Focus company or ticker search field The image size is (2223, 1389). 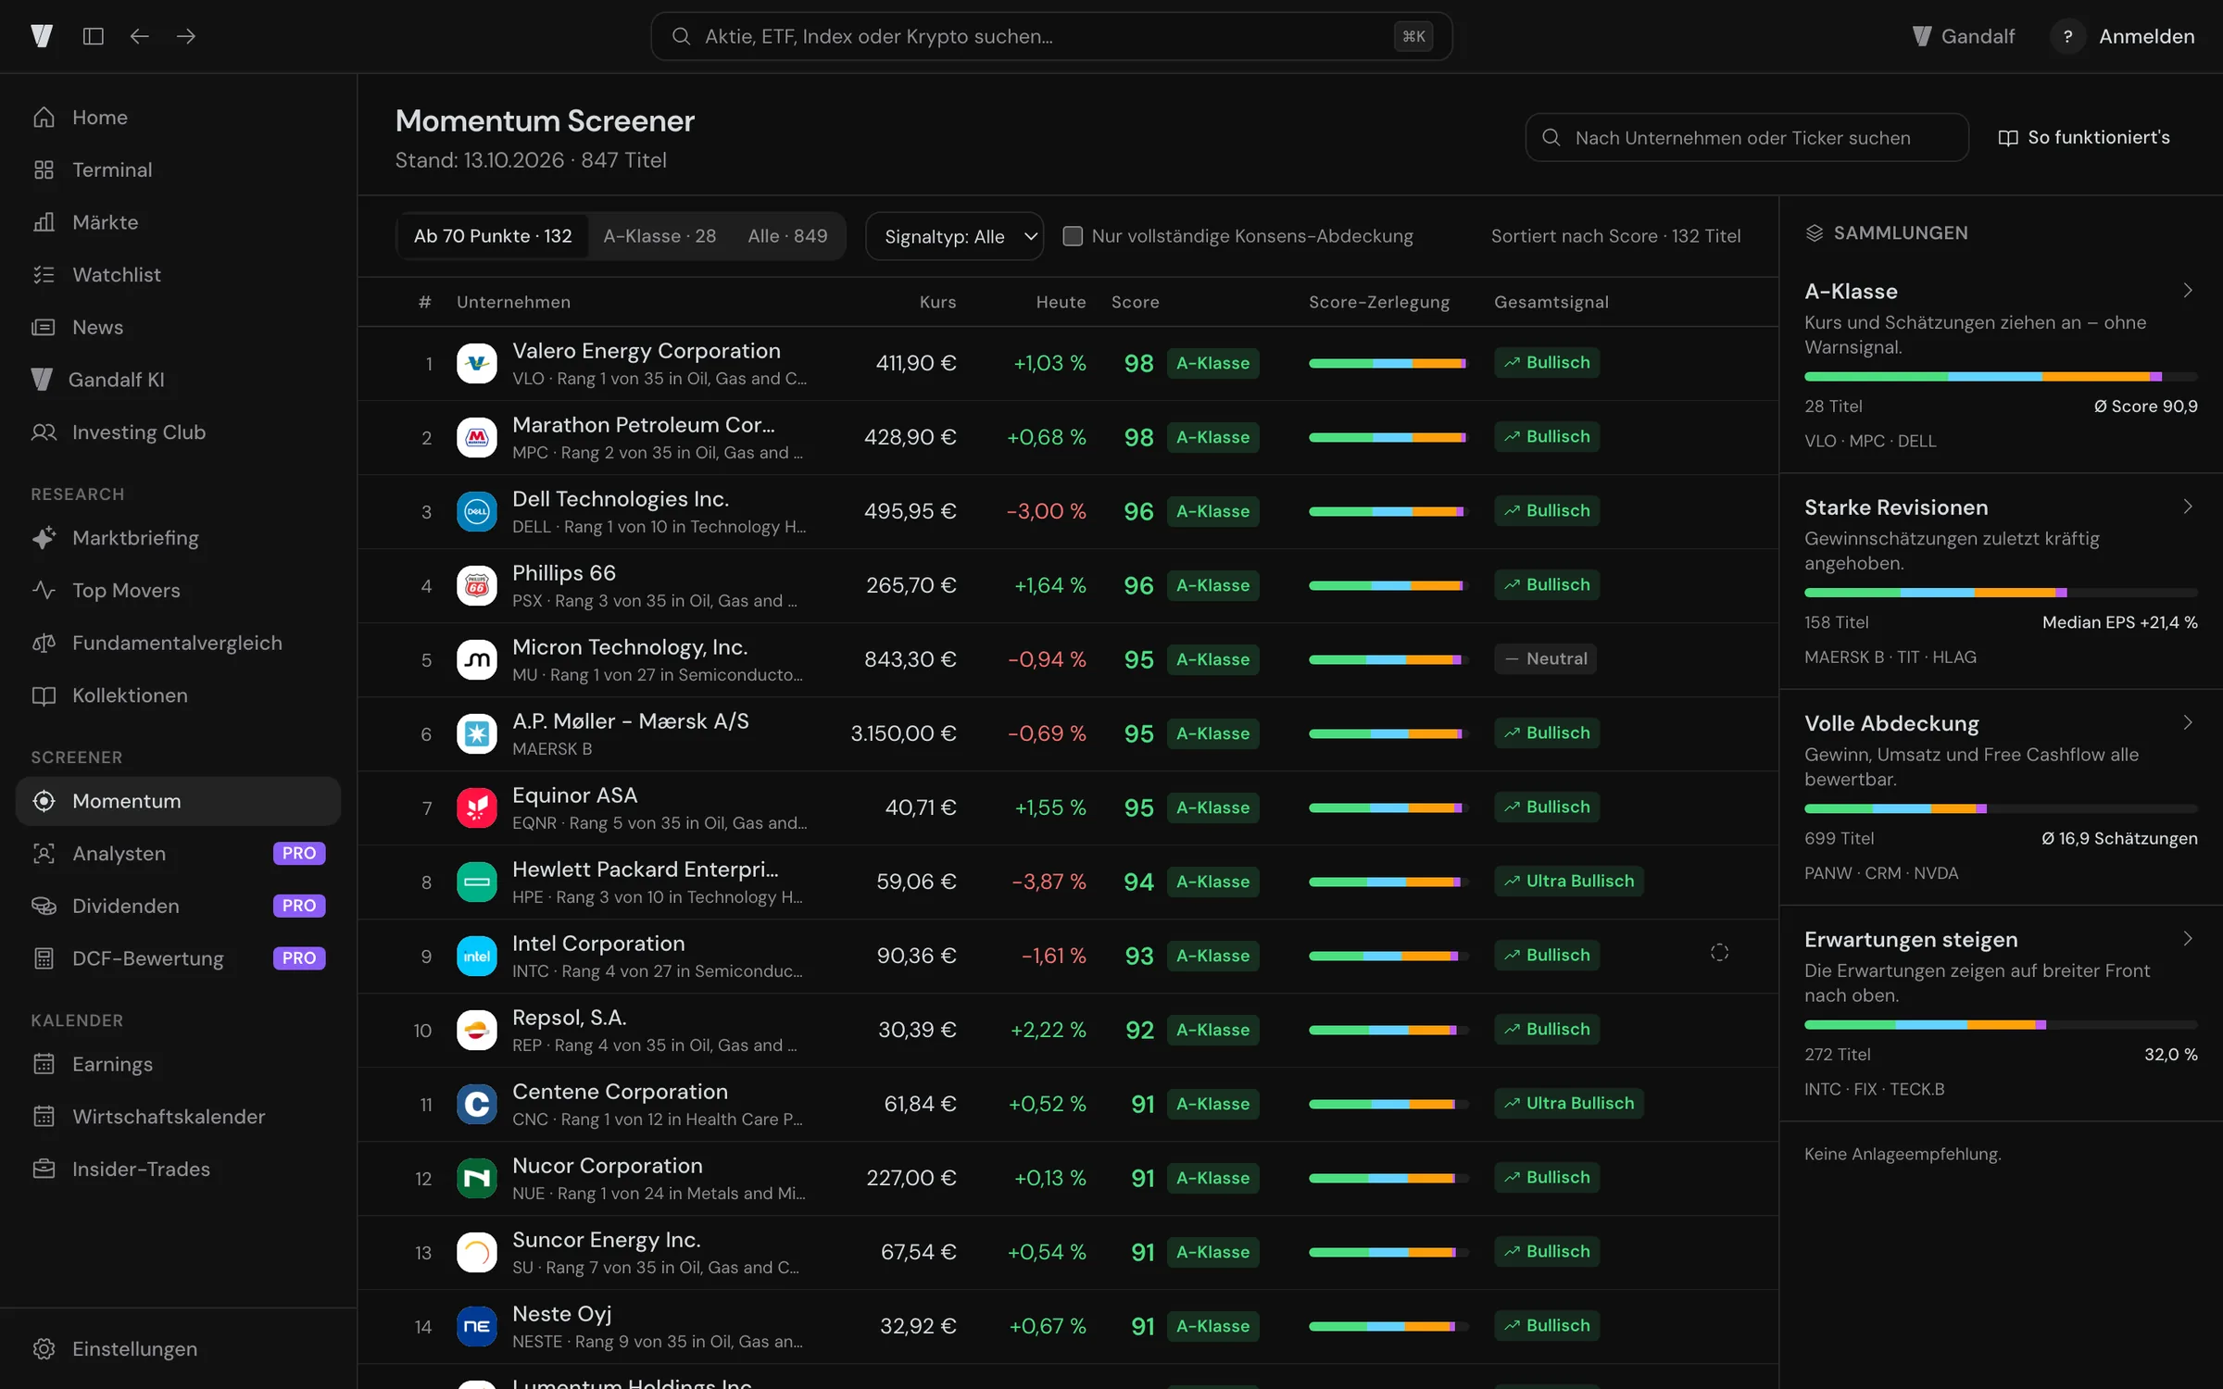click(1747, 138)
